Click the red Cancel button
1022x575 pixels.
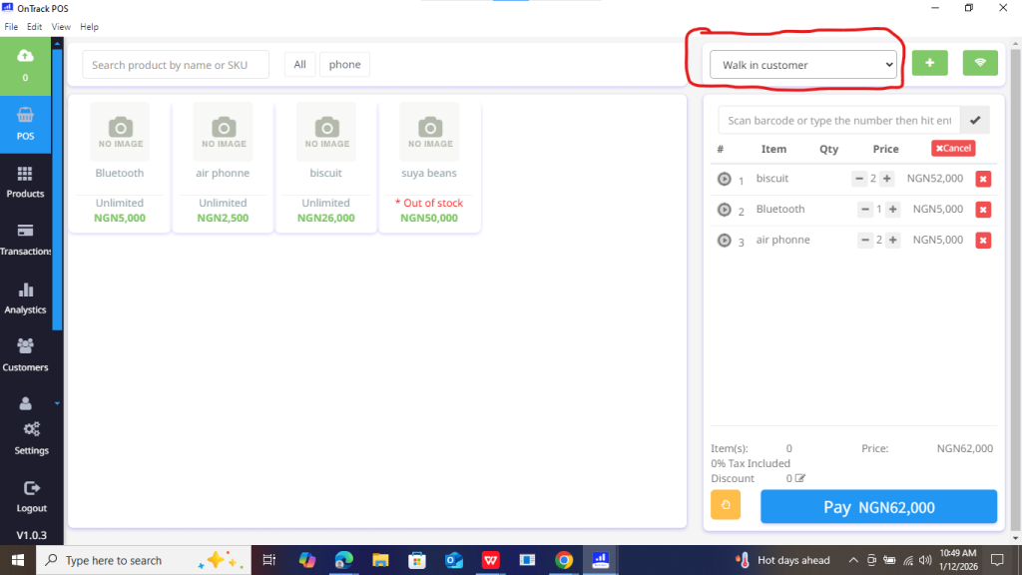pyautogui.click(x=953, y=148)
